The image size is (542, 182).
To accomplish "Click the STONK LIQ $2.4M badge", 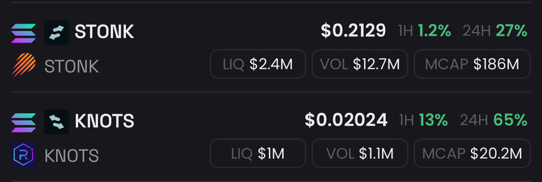I will point(258,64).
